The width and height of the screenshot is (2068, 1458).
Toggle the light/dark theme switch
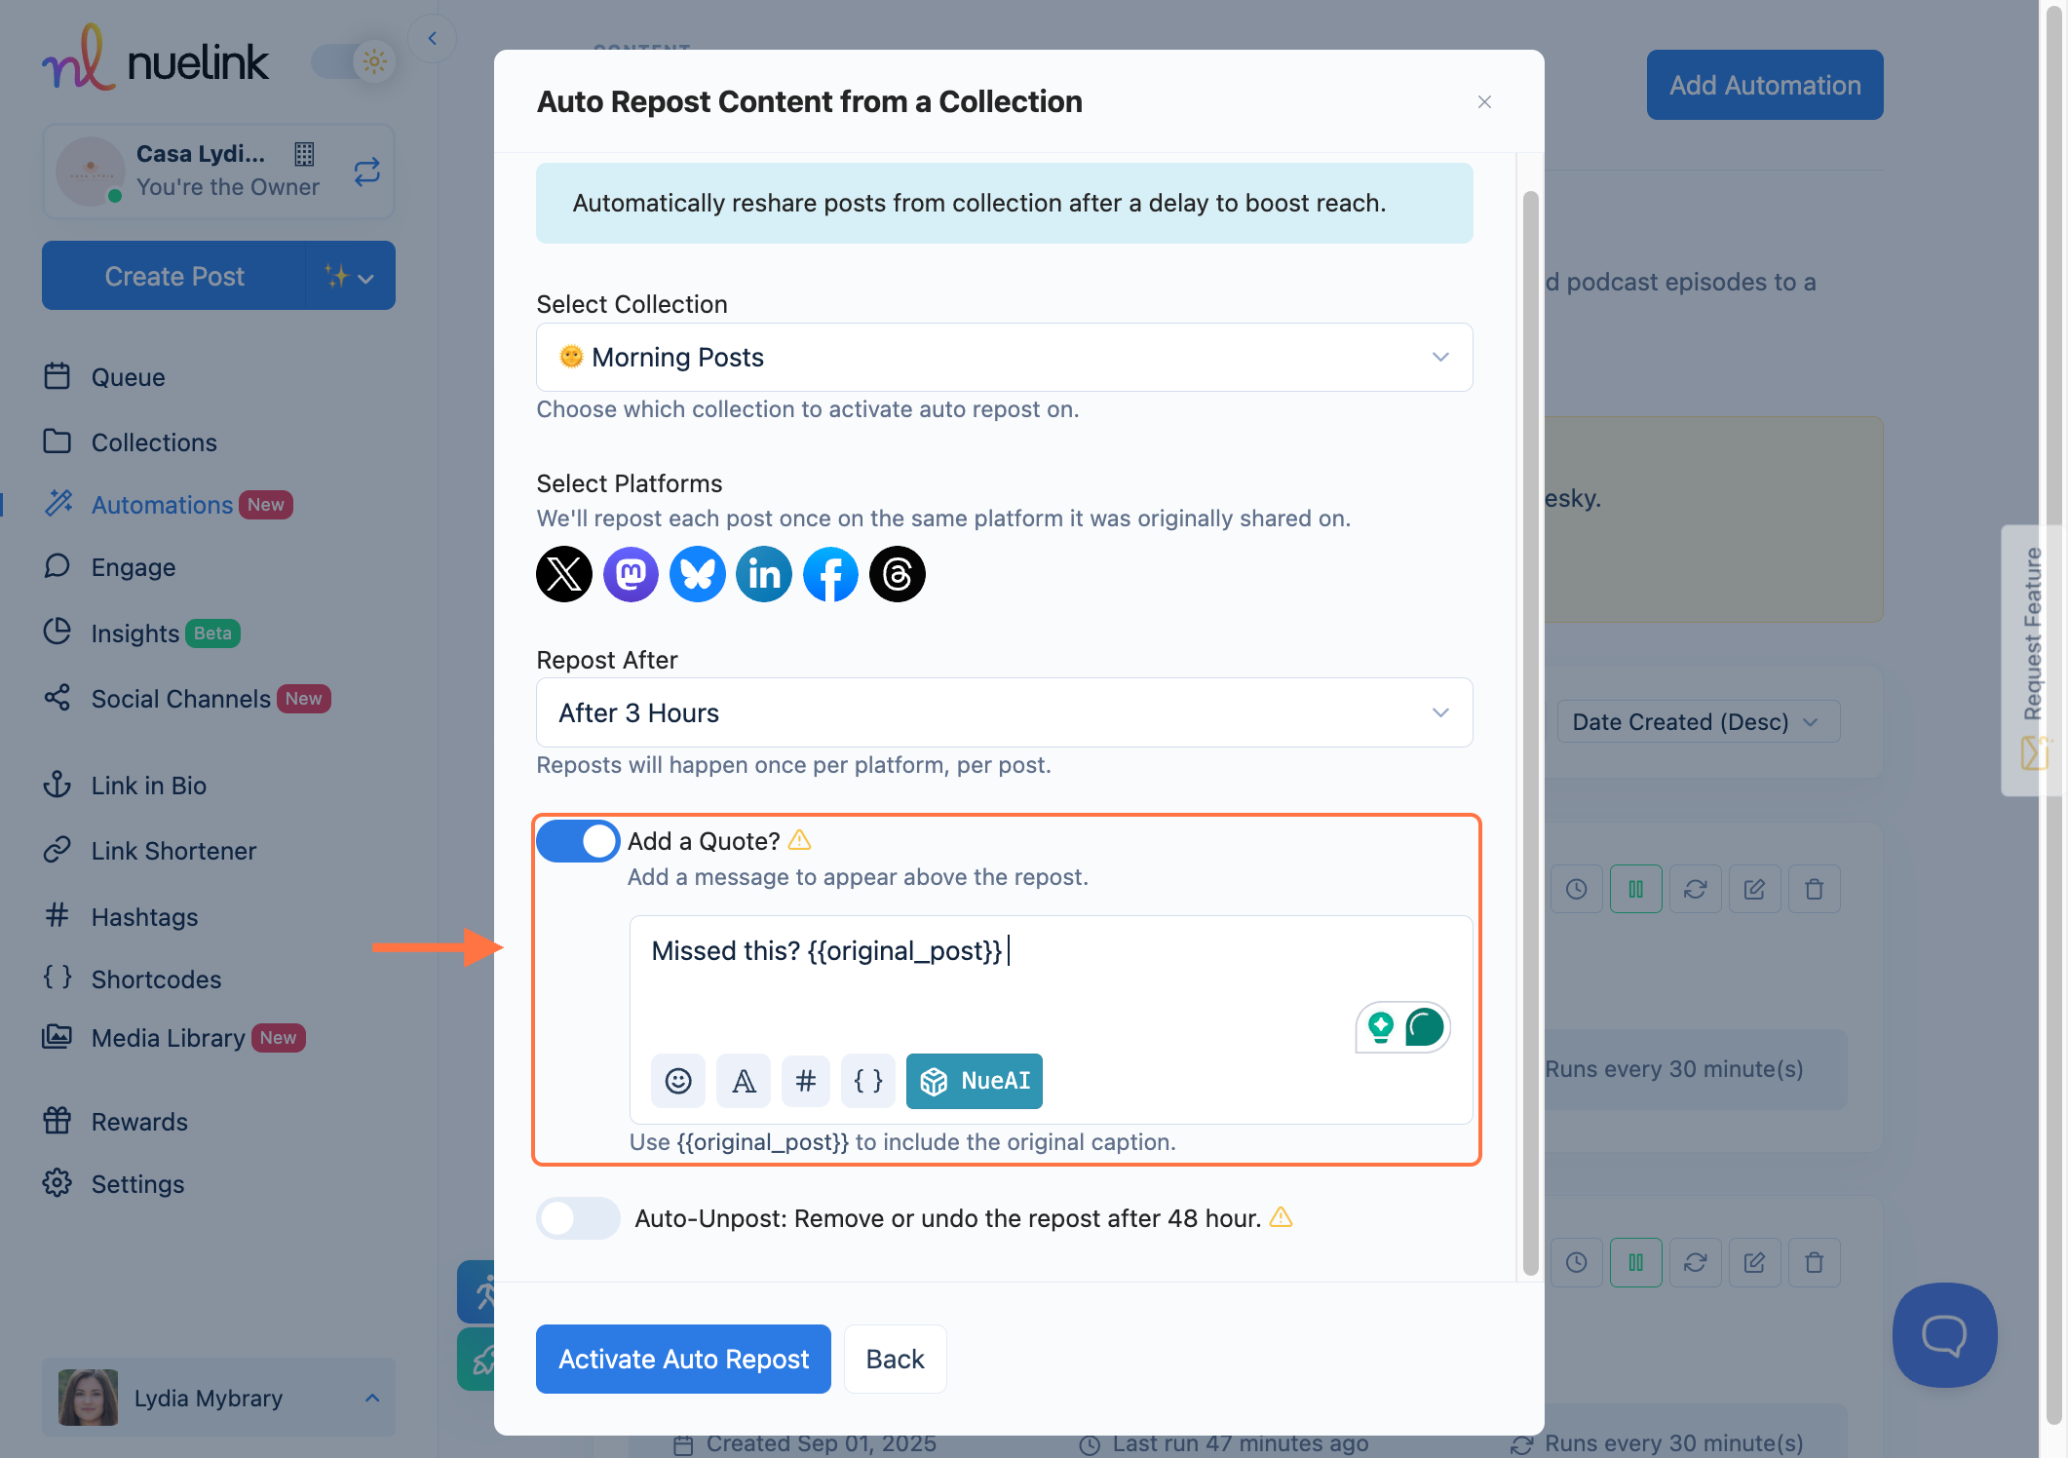[x=353, y=62]
